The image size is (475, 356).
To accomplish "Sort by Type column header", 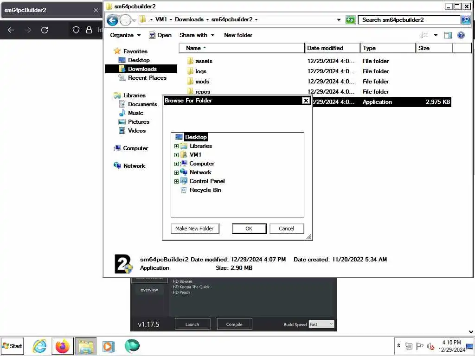I will click(388, 48).
